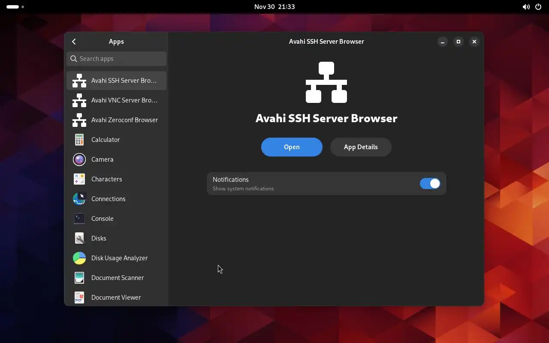Open the Avahi SSH Server Browser app

pos(292,147)
